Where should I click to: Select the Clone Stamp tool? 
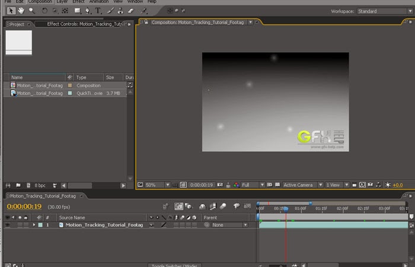[x=120, y=11]
